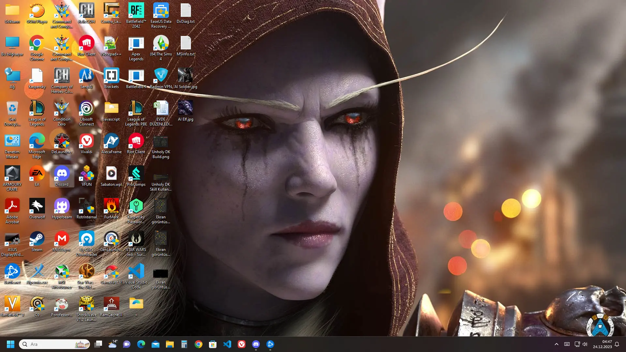Select the Apex Legends shortcut
The height and width of the screenshot is (352, 626).
[x=136, y=48]
